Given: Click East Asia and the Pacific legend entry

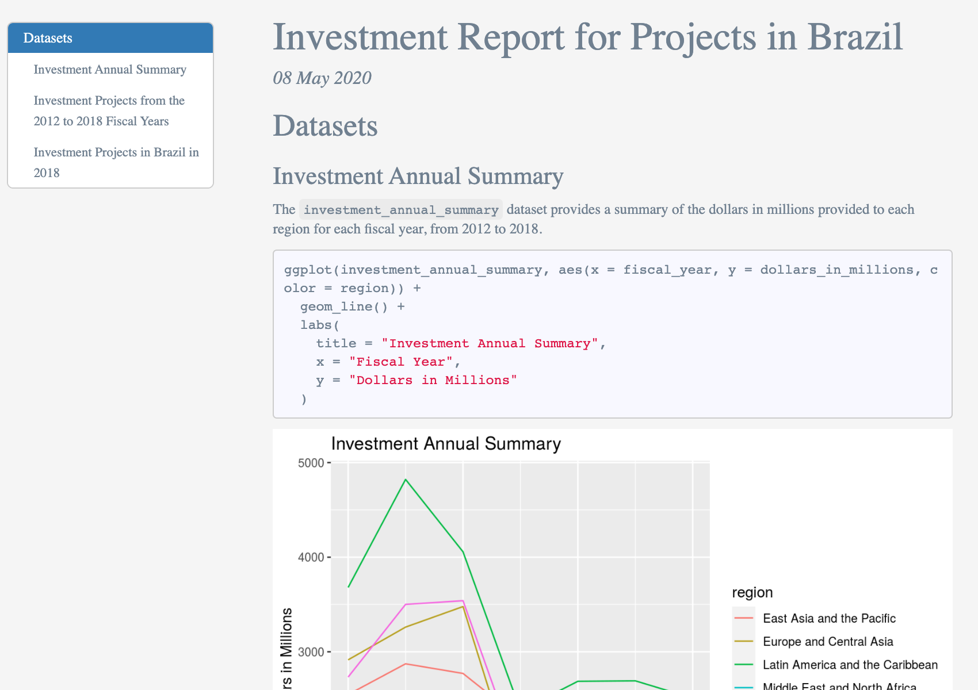Looking at the screenshot, I should (829, 618).
